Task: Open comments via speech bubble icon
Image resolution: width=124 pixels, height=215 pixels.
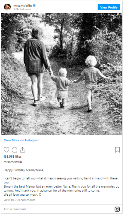Action: click(x=14, y=150)
